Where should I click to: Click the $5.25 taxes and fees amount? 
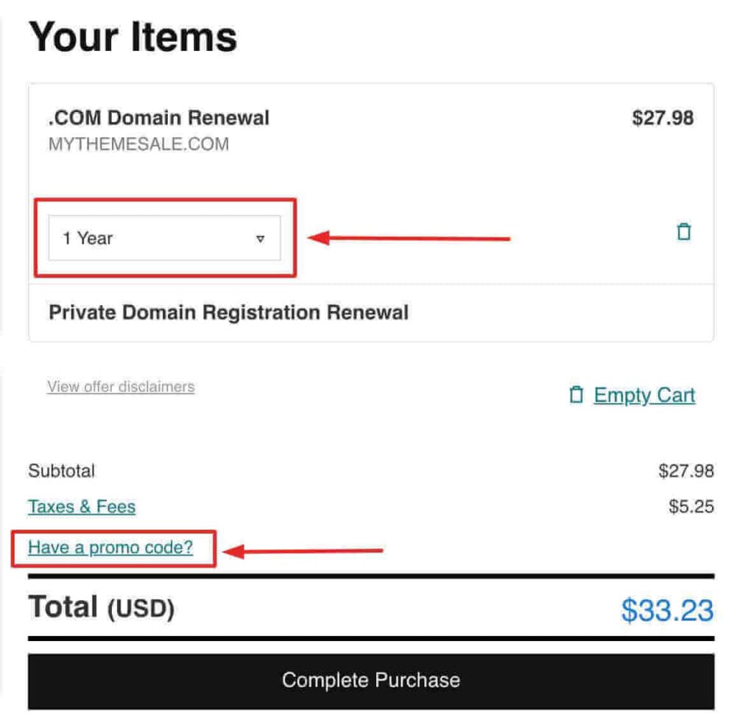point(691,507)
